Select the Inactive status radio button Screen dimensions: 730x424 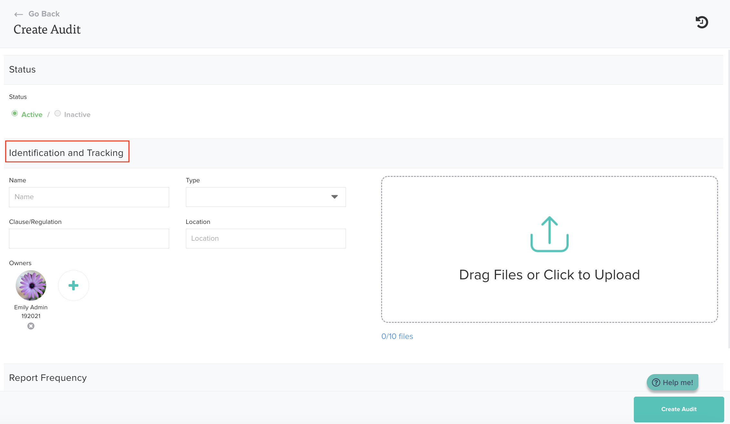click(57, 113)
